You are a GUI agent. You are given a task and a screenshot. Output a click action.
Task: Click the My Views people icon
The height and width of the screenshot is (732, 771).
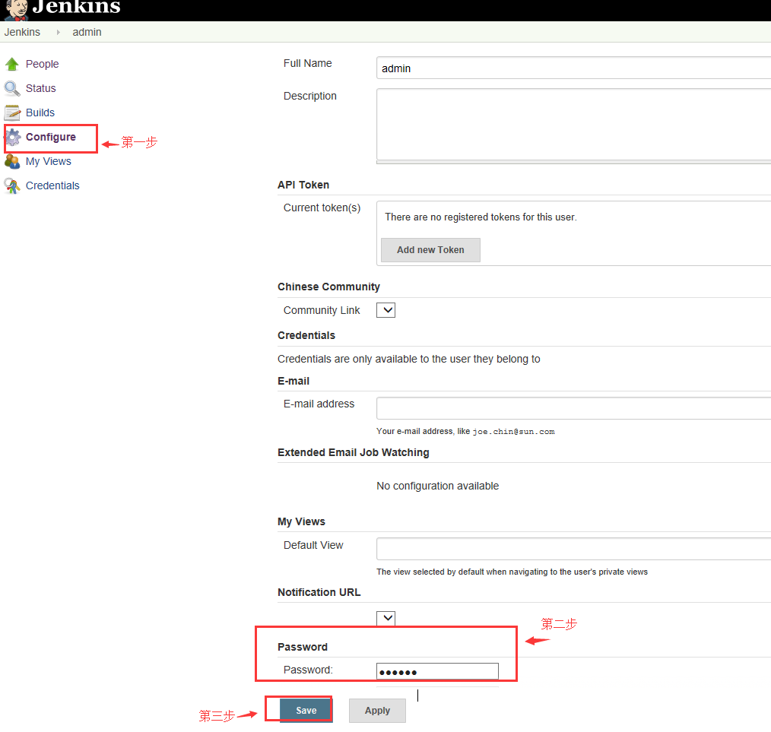12,162
